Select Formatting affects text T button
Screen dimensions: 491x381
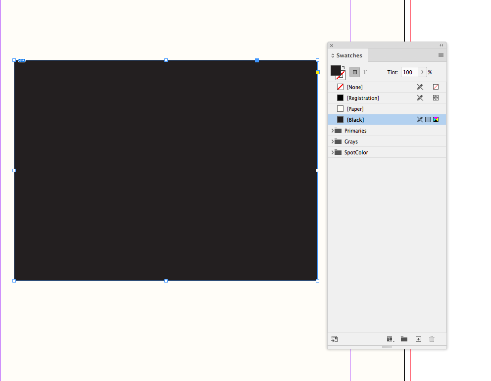point(365,72)
